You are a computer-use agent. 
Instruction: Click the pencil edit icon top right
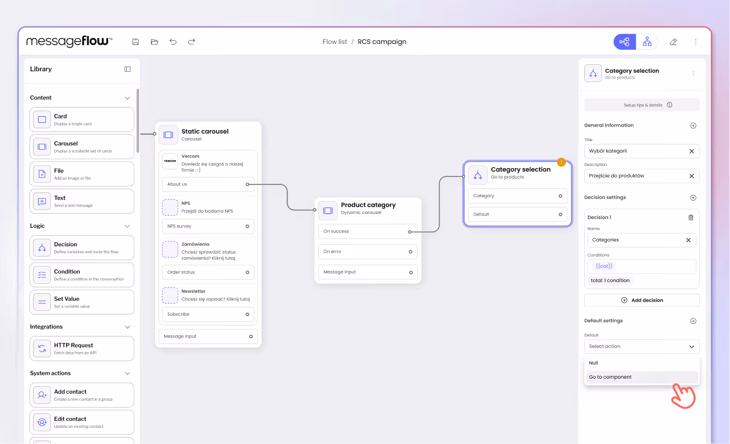(673, 42)
